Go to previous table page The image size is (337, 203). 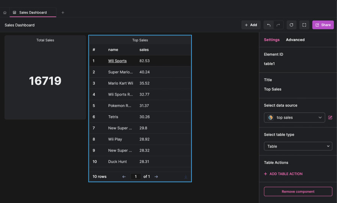[124, 177]
